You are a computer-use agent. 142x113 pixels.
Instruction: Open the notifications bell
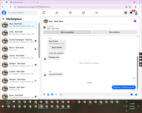click(131, 13)
